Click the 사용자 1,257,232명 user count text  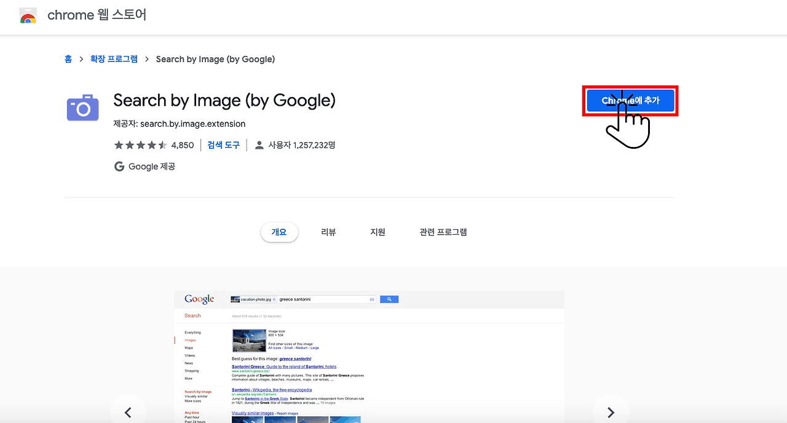pyautogui.click(x=301, y=144)
